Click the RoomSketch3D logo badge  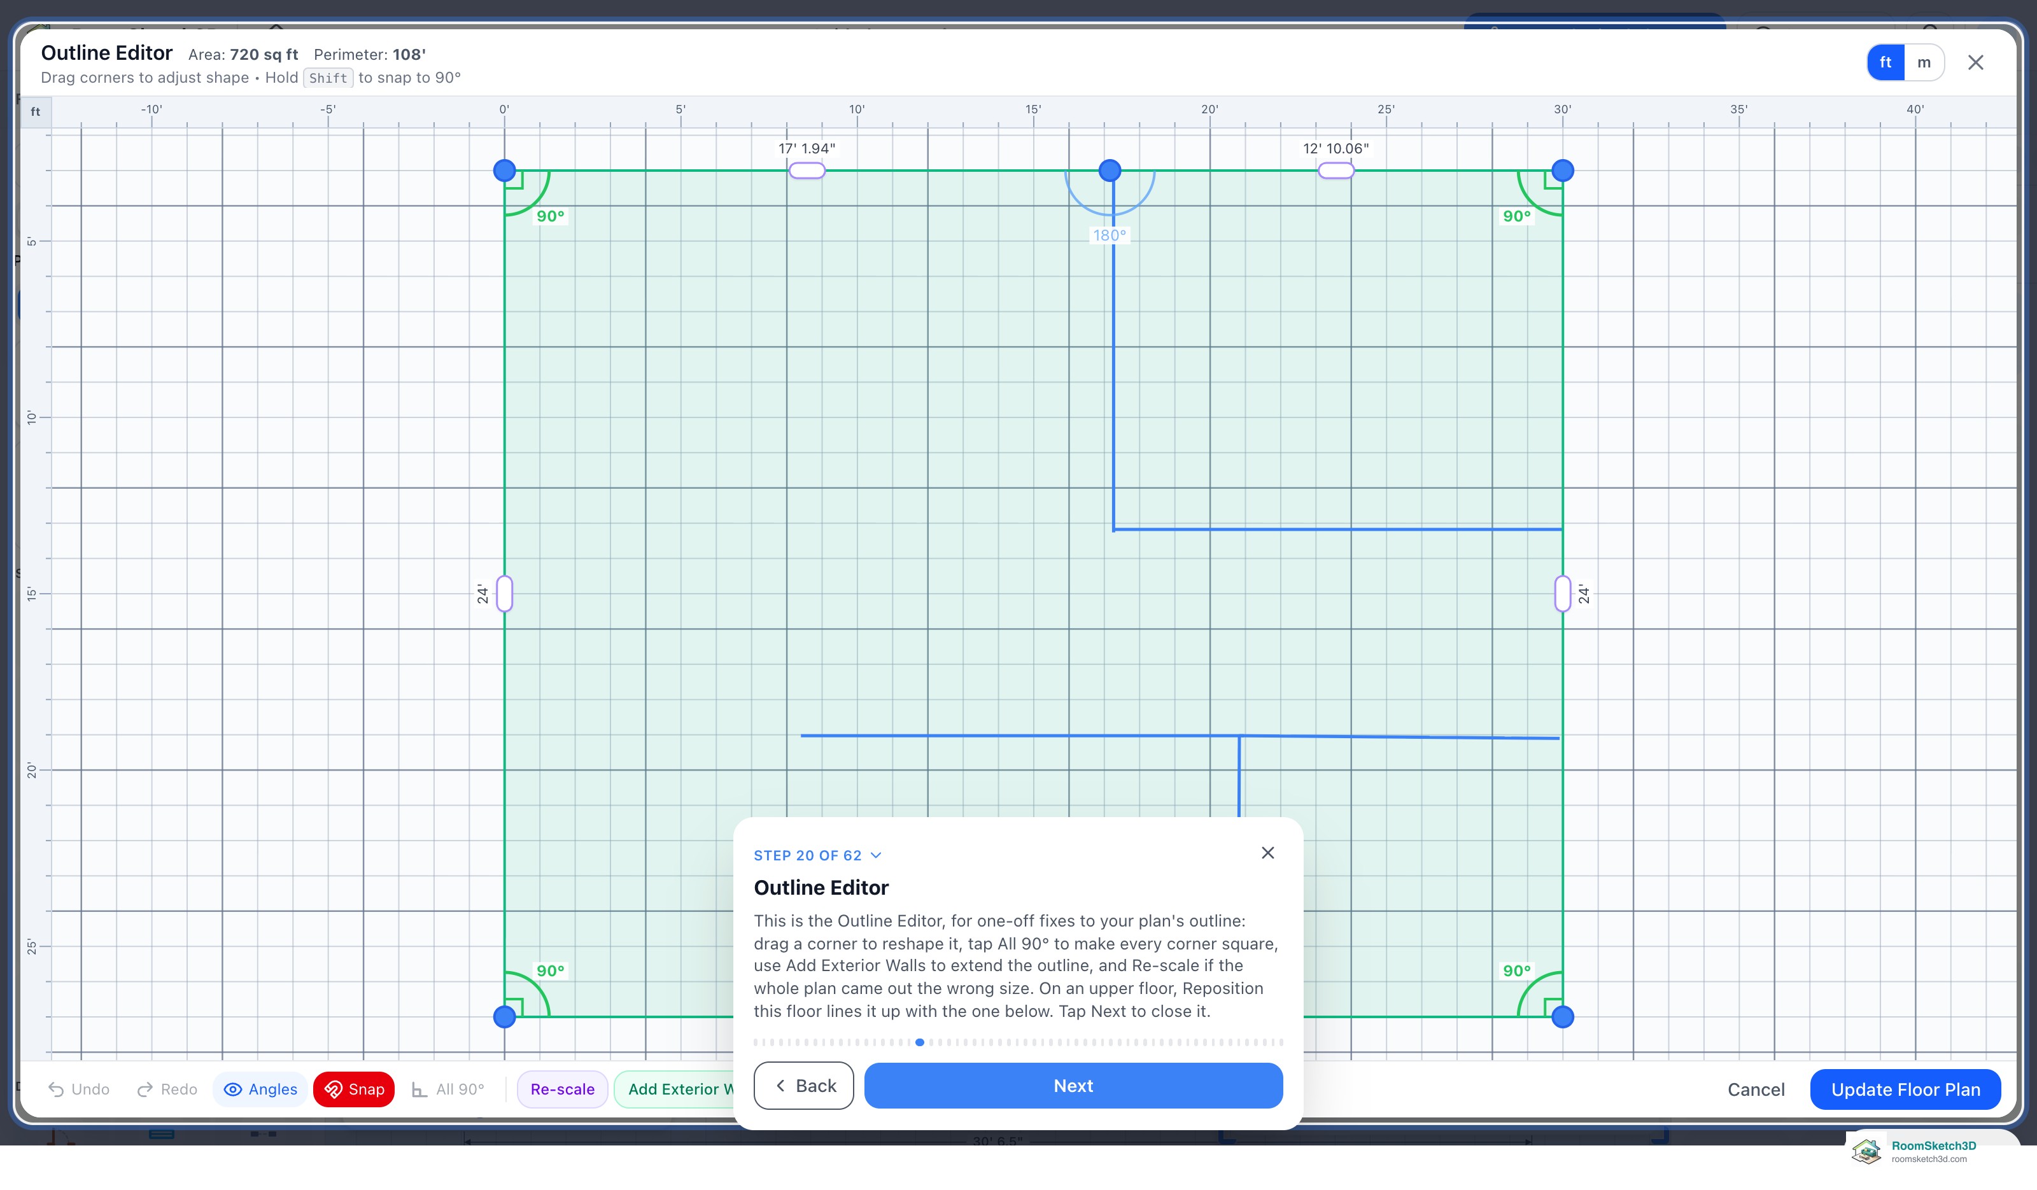coord(1914,1151)
